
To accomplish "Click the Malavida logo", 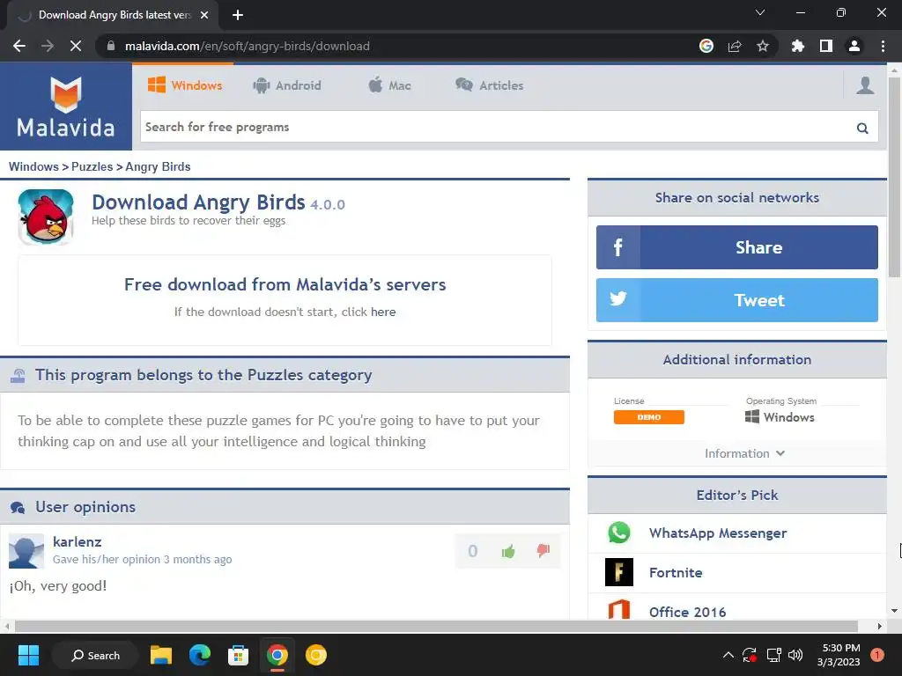I will point(65,107).
